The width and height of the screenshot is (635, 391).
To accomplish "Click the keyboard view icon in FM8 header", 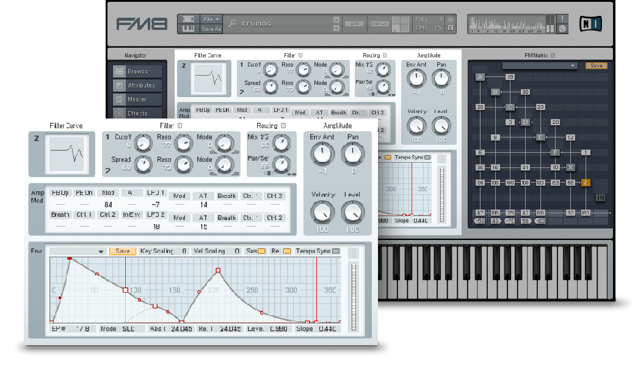I will point(188,29).
